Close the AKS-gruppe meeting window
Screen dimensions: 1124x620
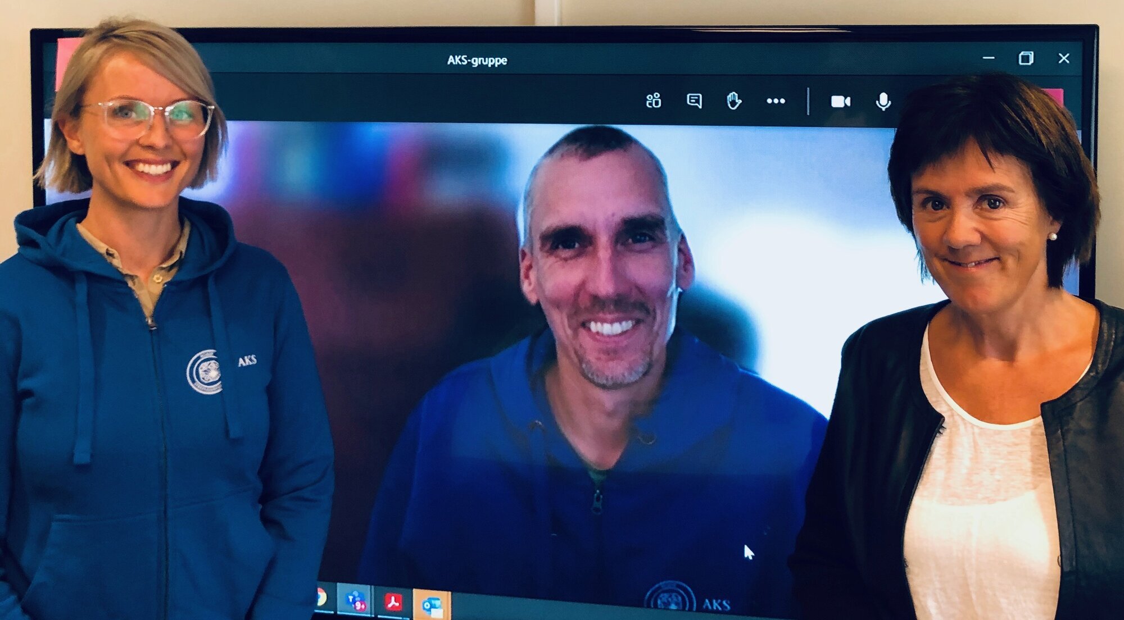(1063, 58)
